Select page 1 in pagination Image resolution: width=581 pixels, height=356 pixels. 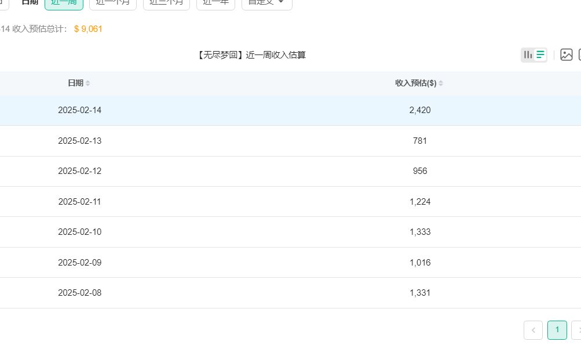tap(557, 330)
